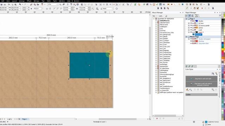Screen dimensions: 225x126
Task: Open the Bitmaps menu
Action: [37, 1]
